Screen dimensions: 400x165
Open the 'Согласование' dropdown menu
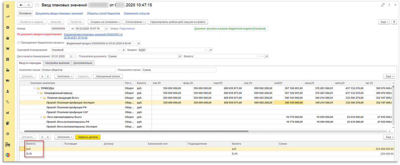coord(134,22)
